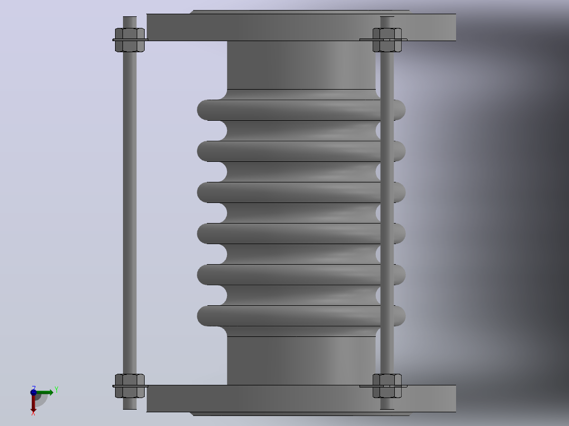Click the upper pipe neck below top flange
The width and height of the screenshot is (569, 426).
coord(301,65)
